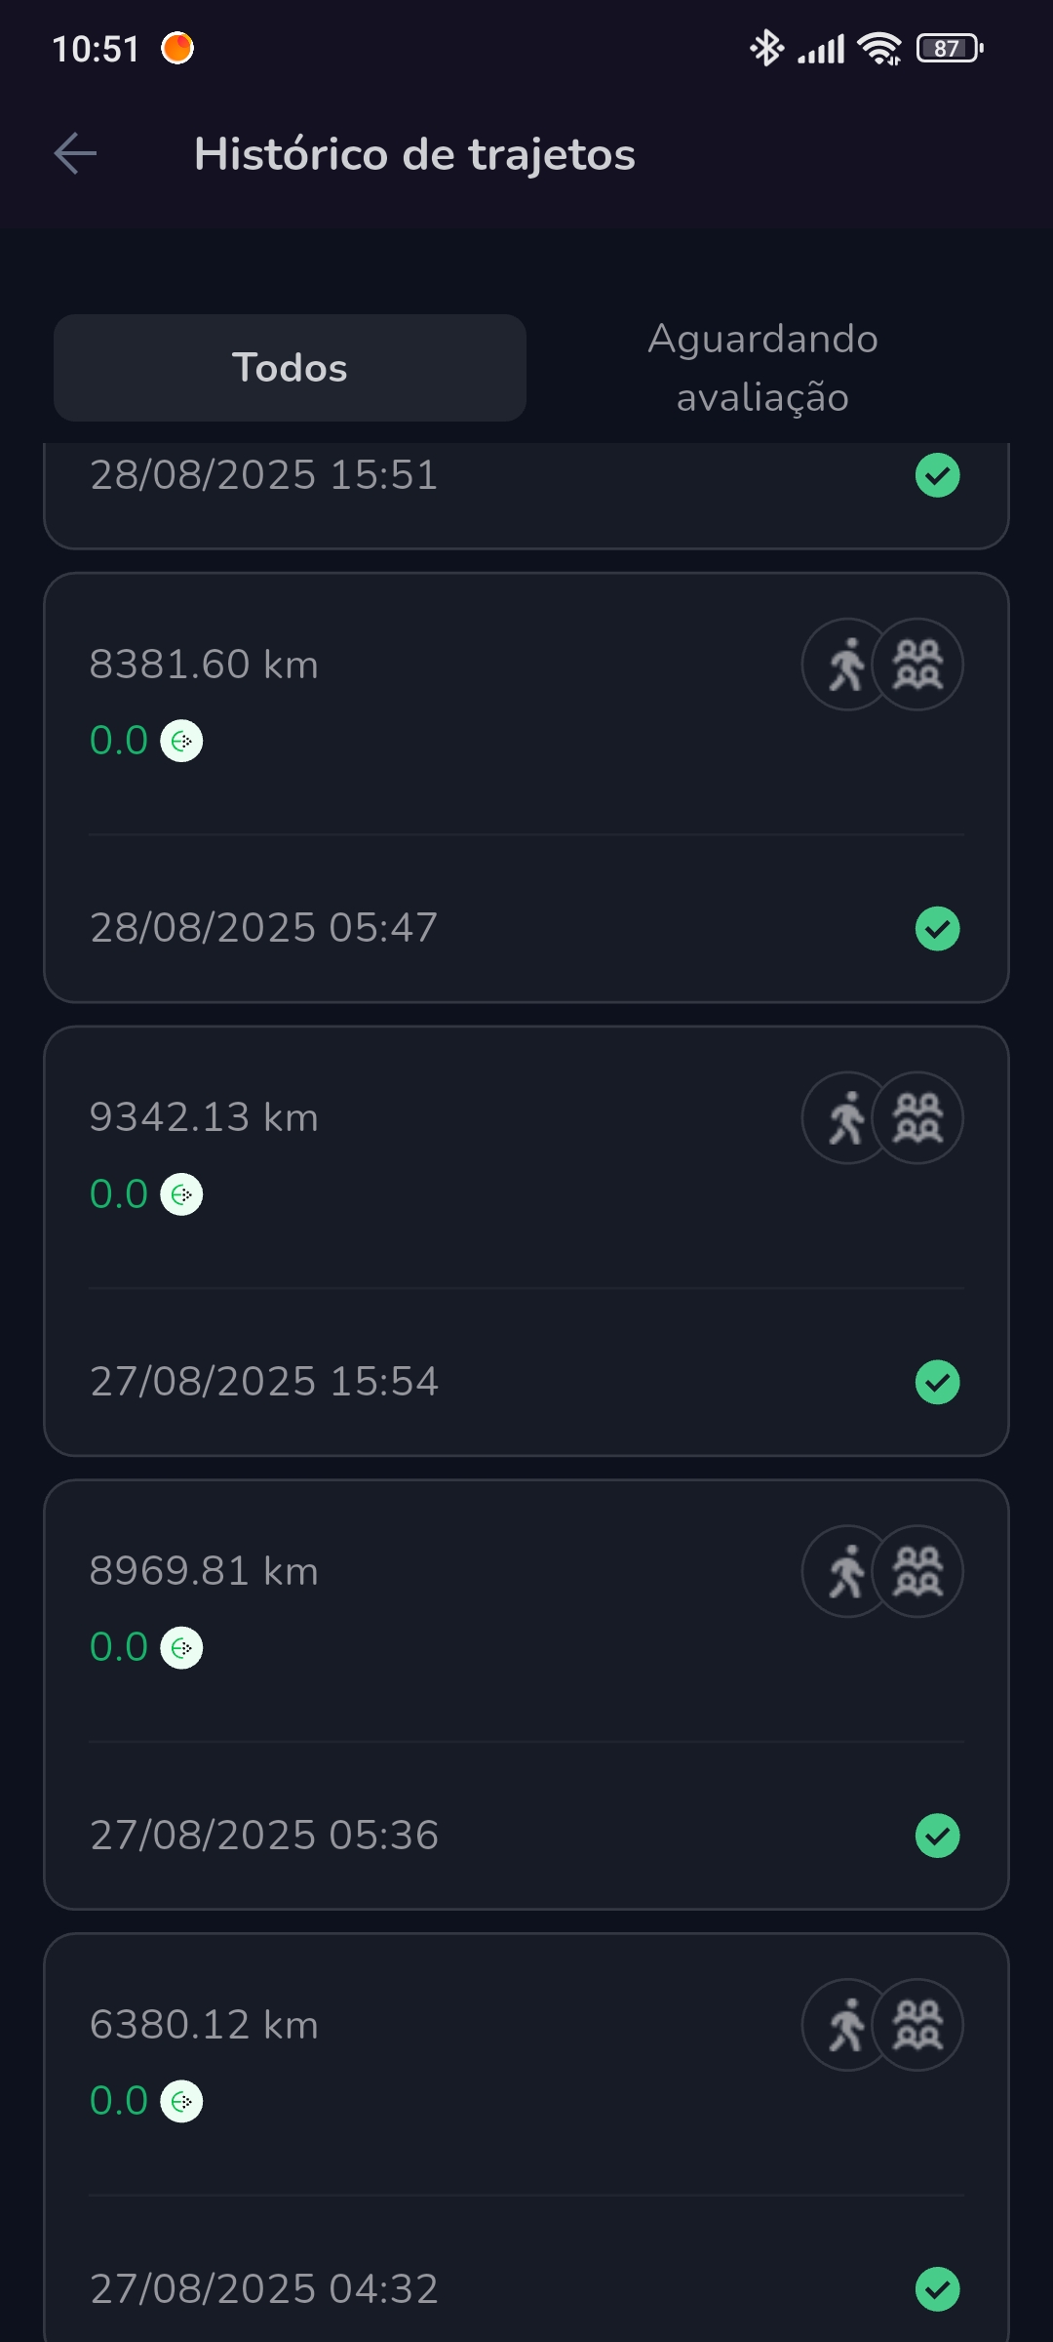Go back using the arrow icon
Image resolution: width=1053 pixels, height=2342 pixels.
click(75, 154)
